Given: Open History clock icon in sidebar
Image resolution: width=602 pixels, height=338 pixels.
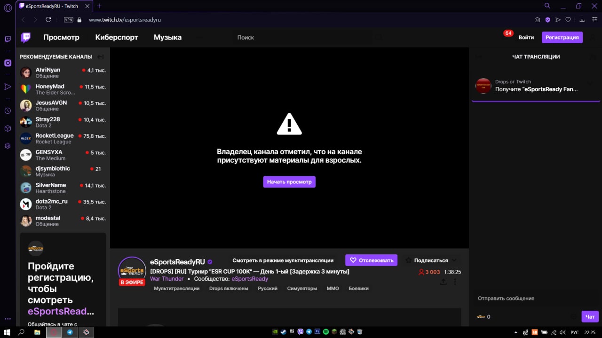Looking at the screenshot, I should (8, 111).
